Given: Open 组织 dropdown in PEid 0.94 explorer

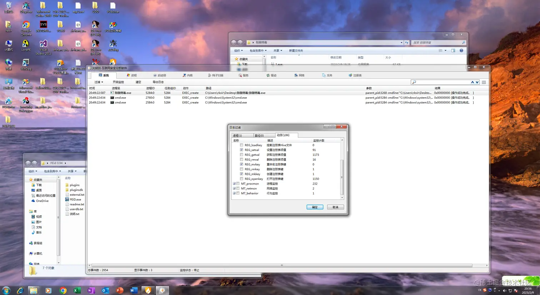Looking at the screenshot, I should [33, 171].
